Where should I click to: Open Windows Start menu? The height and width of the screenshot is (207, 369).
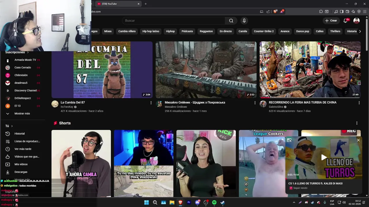click(146, 202)
